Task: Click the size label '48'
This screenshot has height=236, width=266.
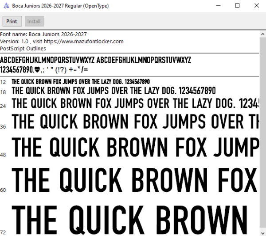Action: point(3,155)
